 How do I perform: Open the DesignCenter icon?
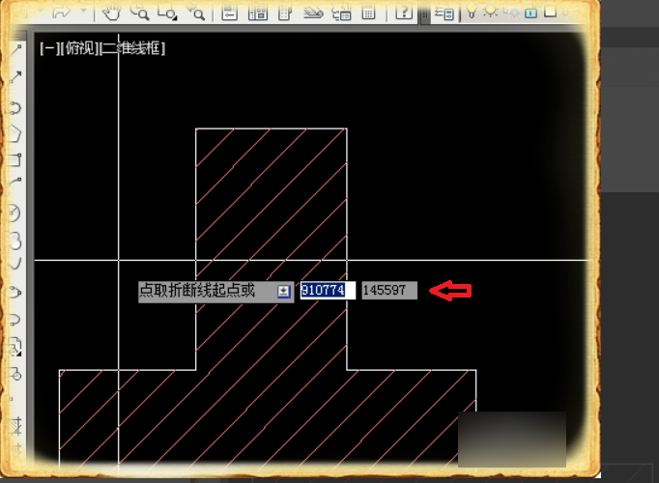point(258,13)
